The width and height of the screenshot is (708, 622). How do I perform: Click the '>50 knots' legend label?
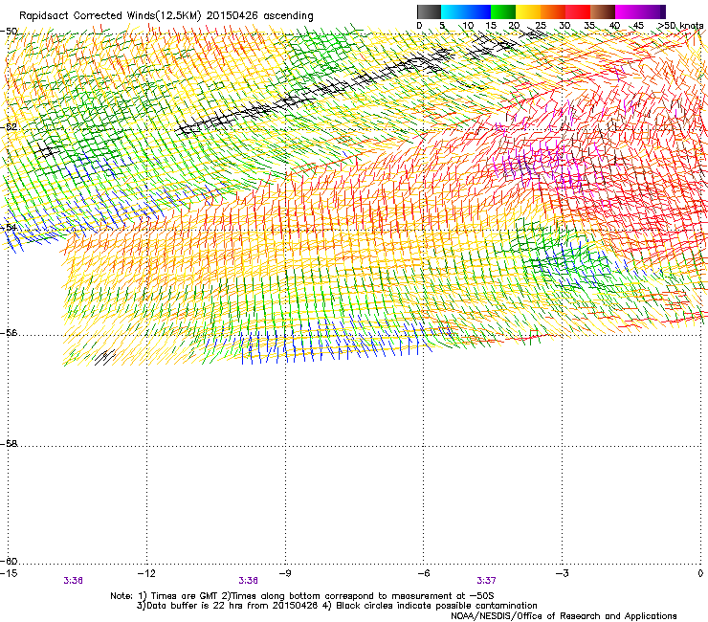(680, 26)
